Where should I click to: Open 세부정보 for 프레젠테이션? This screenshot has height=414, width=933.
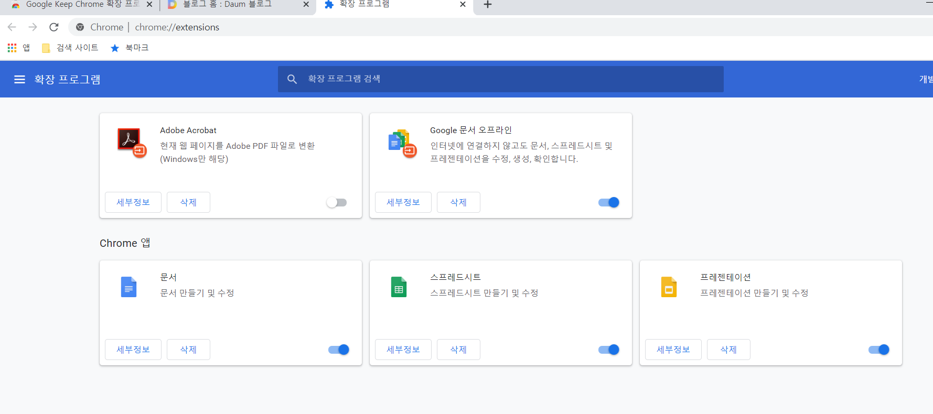[x=673, y=350]
